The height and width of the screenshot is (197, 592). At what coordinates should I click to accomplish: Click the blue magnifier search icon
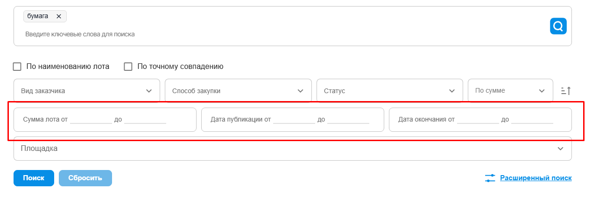tap(558, 26)
